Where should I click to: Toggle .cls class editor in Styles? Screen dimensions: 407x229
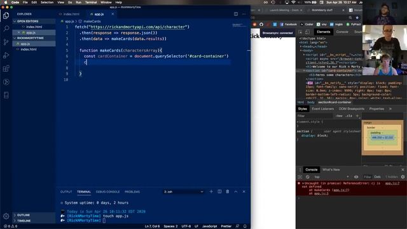click(x=349, y=116)
